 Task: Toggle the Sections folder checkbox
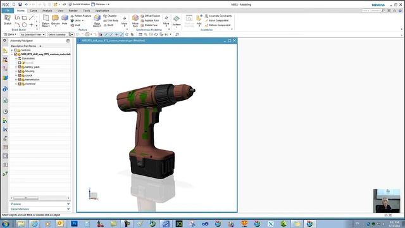click(15, 50)
